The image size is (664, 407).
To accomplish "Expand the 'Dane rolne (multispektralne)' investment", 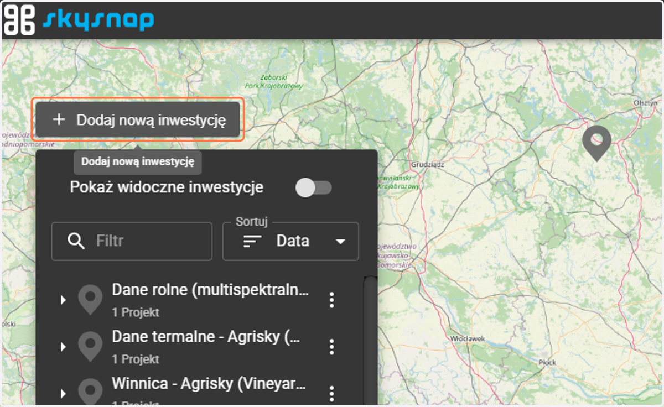I will pyautogui.click(x=63, y=300).
